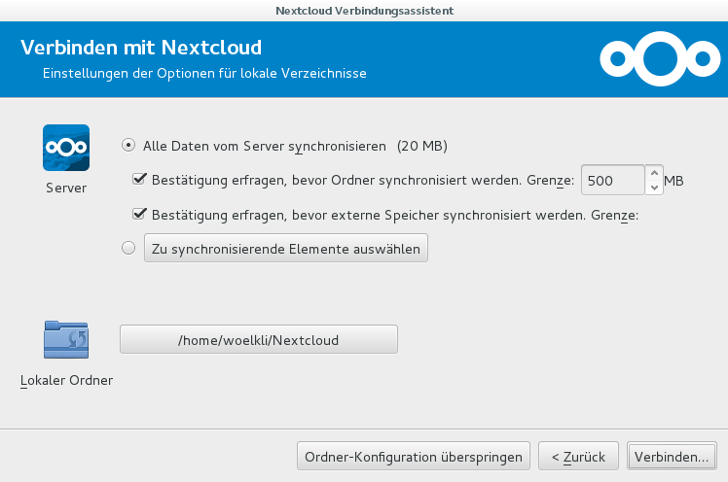Click the local sync folder icon

(66, 339)
